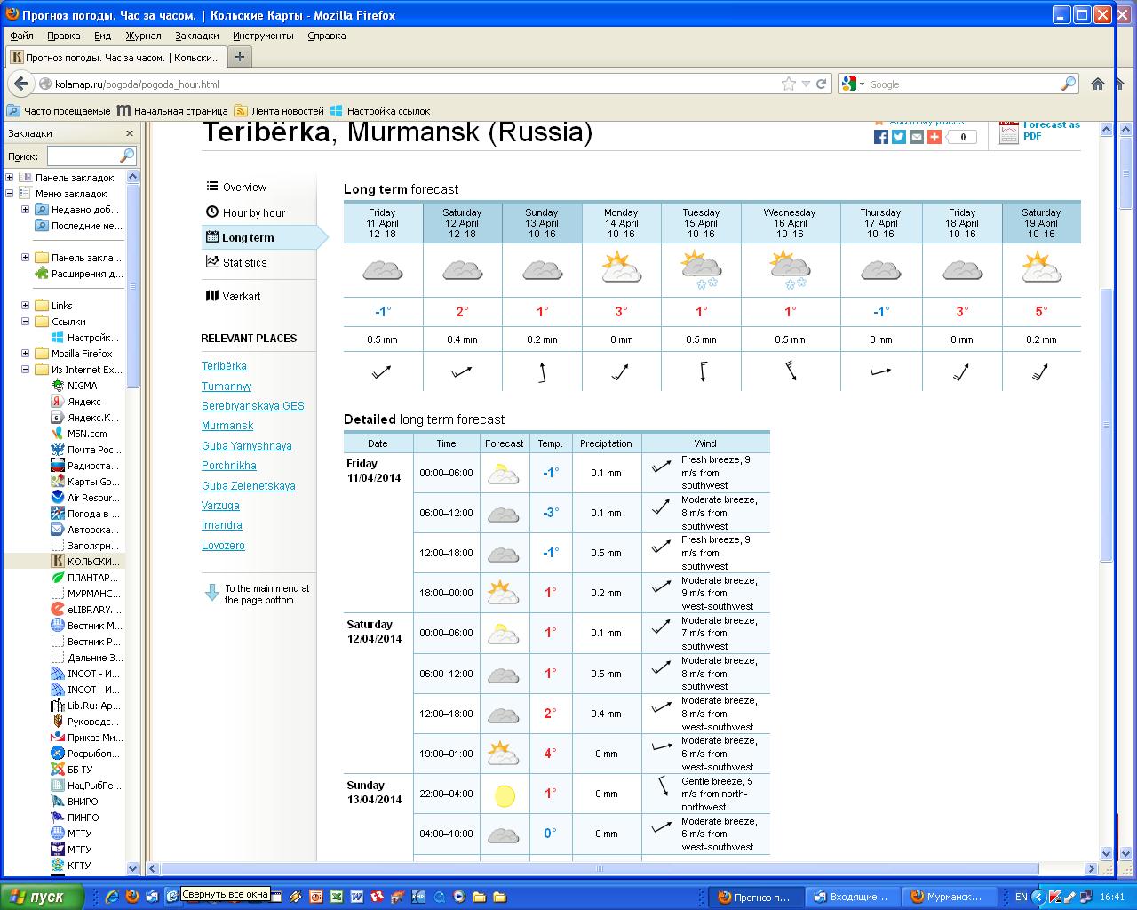
Task: Open the Lovozero relevant place link
Action: (223, 546)
